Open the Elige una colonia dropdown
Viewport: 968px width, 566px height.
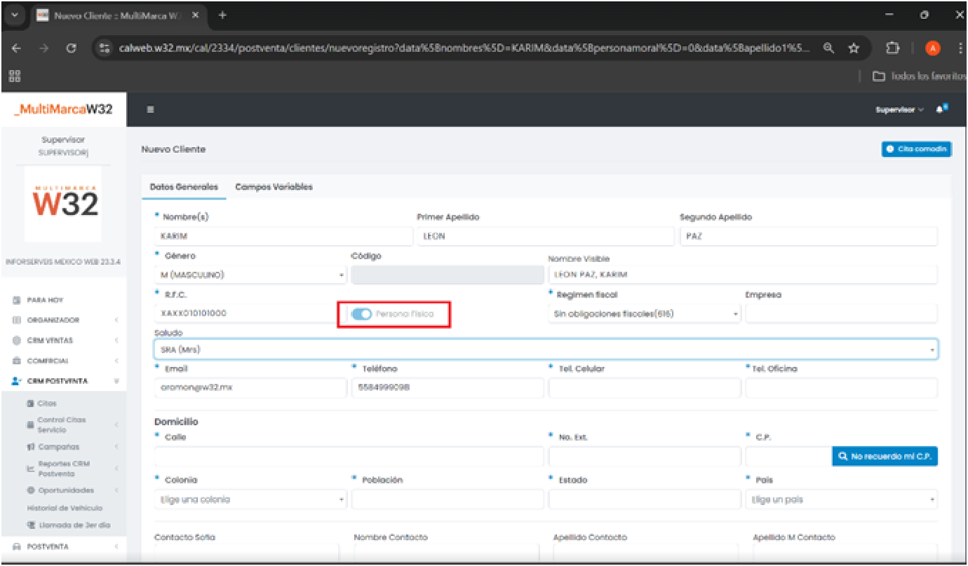point(249,499)
